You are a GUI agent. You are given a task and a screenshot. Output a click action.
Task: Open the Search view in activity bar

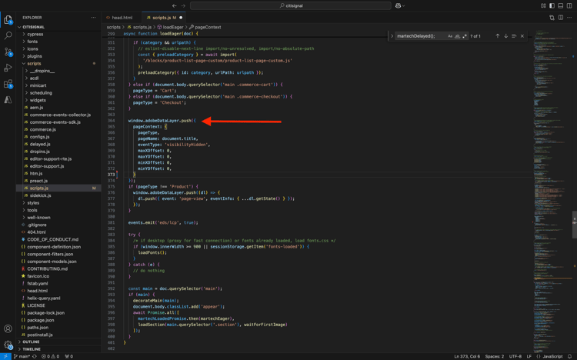pos(8,35)
